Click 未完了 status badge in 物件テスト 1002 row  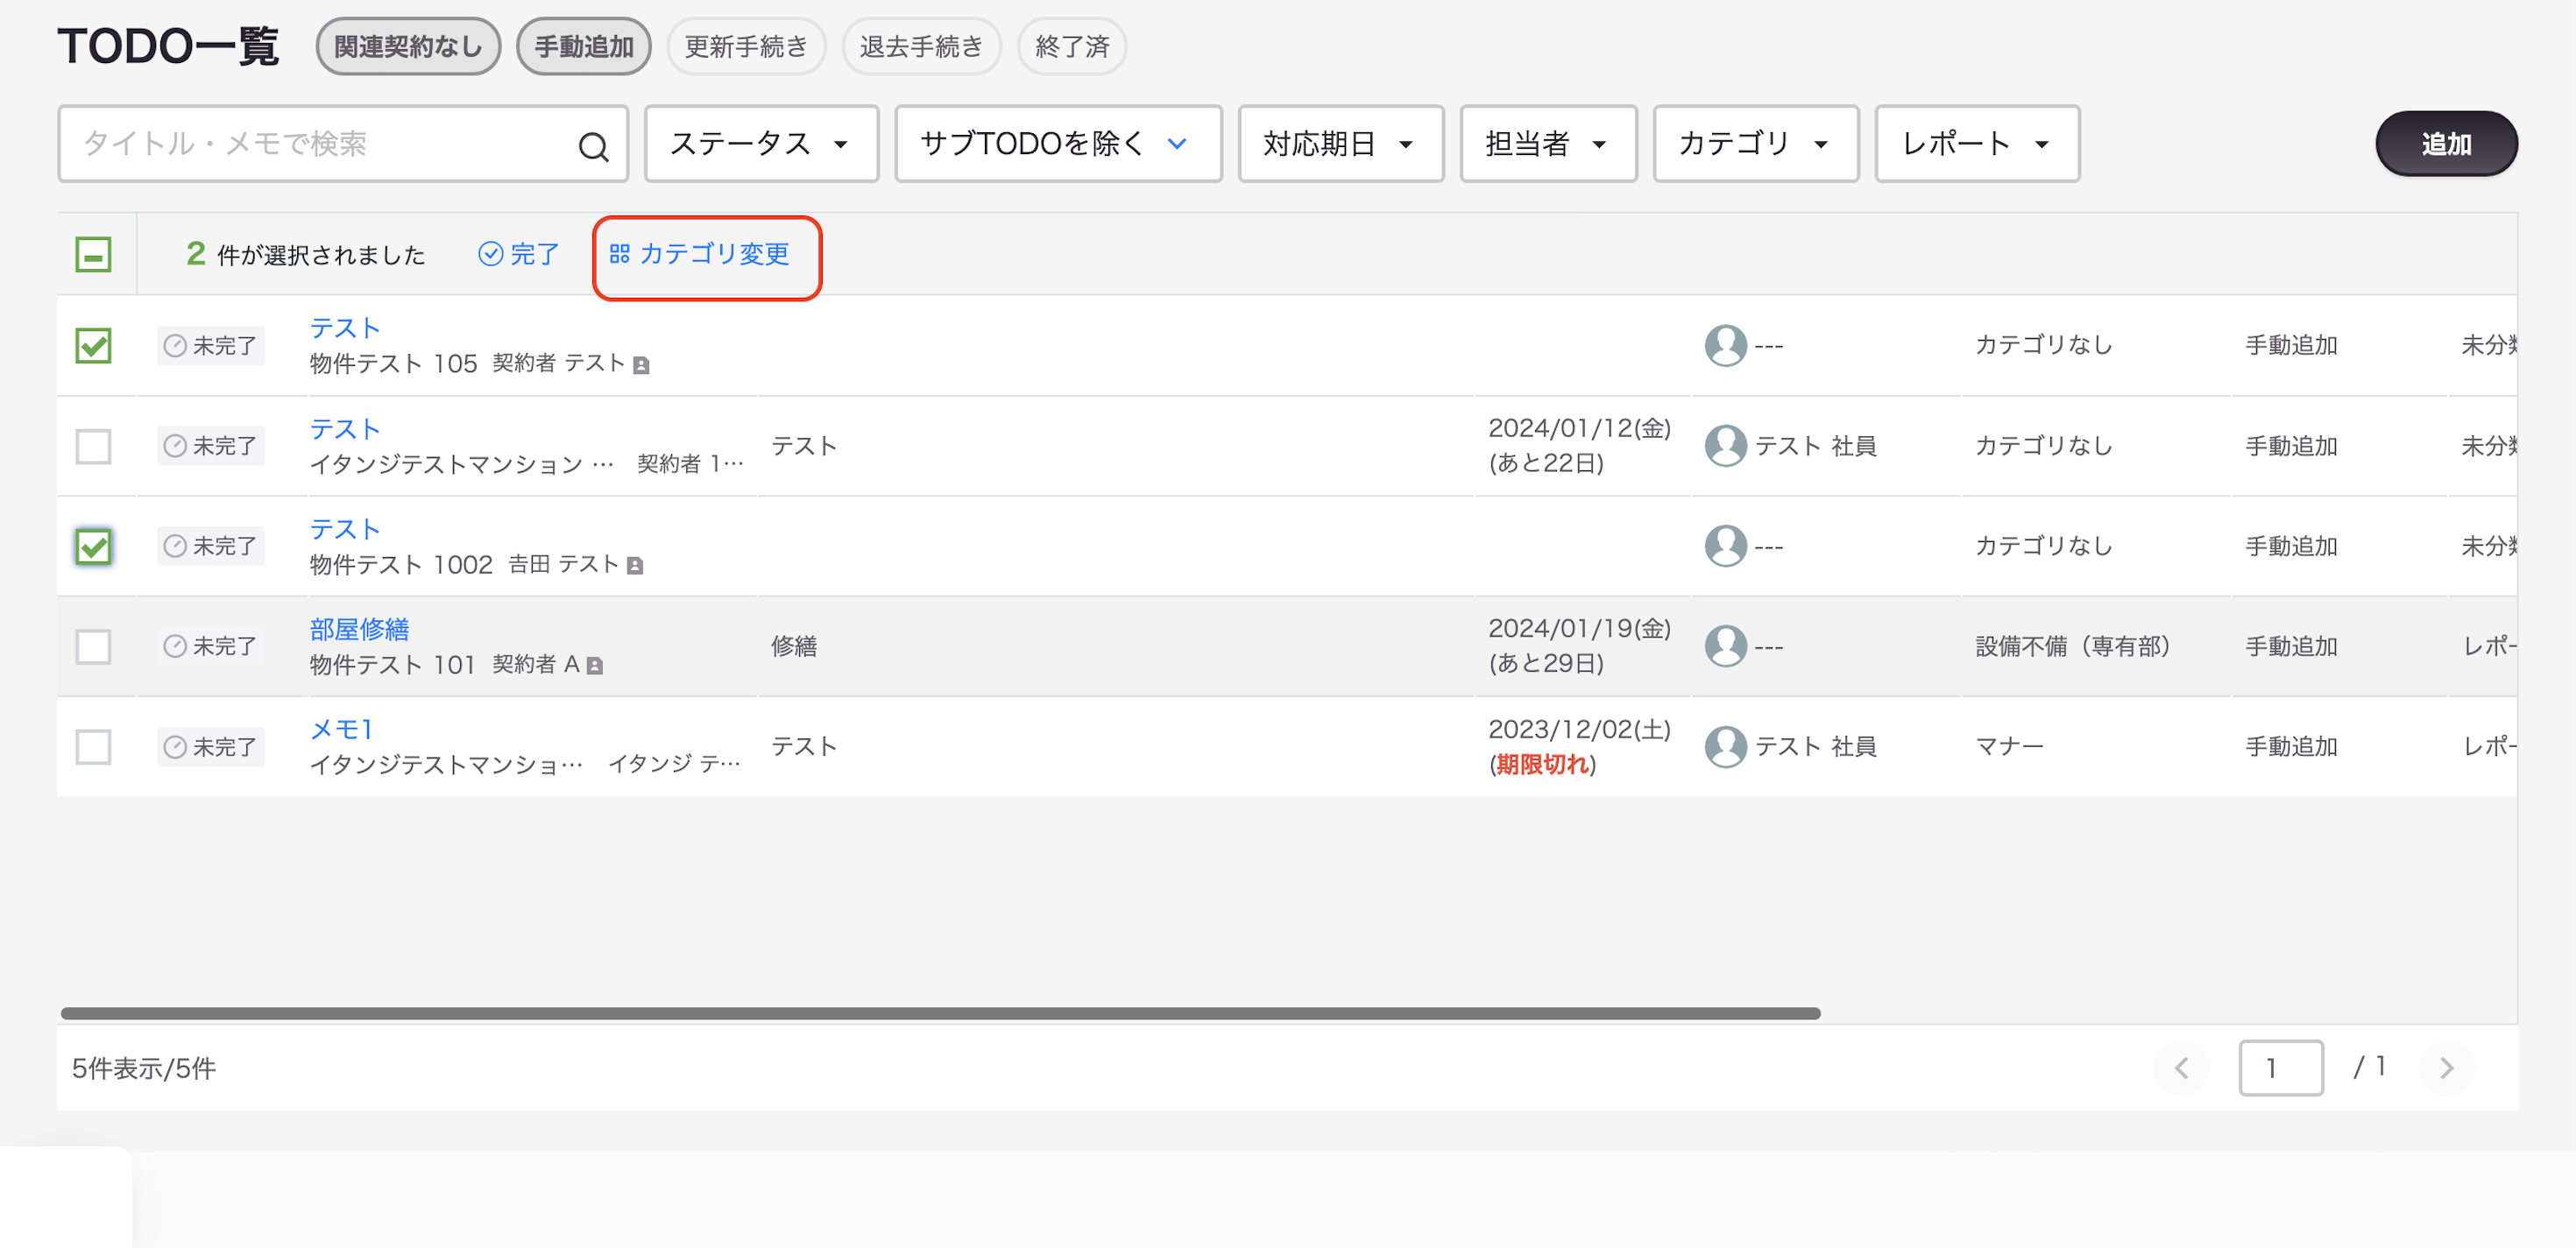click(x=210, y=546)
